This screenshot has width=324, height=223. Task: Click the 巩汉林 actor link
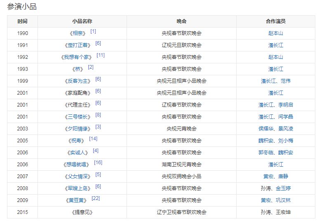[x=283, y=200]
